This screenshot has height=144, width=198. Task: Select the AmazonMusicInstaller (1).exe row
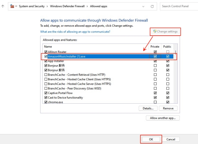(x=109, y=57)
